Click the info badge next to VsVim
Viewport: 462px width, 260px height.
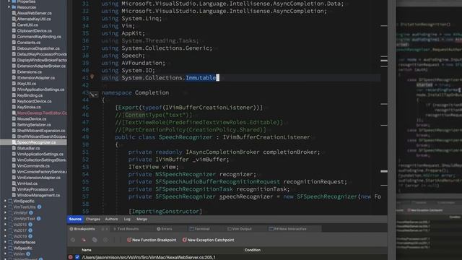pos(28,253)
